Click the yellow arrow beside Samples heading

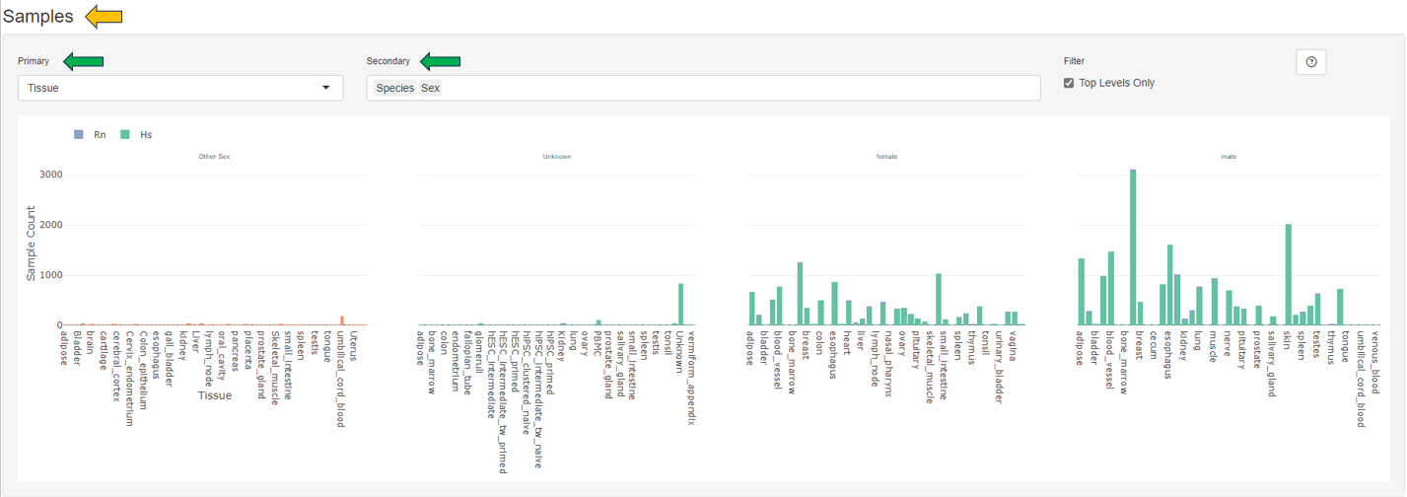[103, 16]
